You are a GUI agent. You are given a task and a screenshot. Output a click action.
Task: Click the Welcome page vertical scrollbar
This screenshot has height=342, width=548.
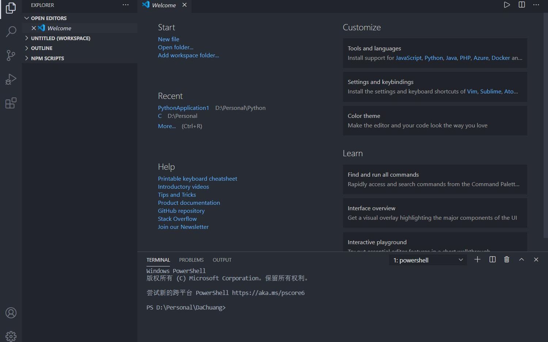click(x=545, y=125)
